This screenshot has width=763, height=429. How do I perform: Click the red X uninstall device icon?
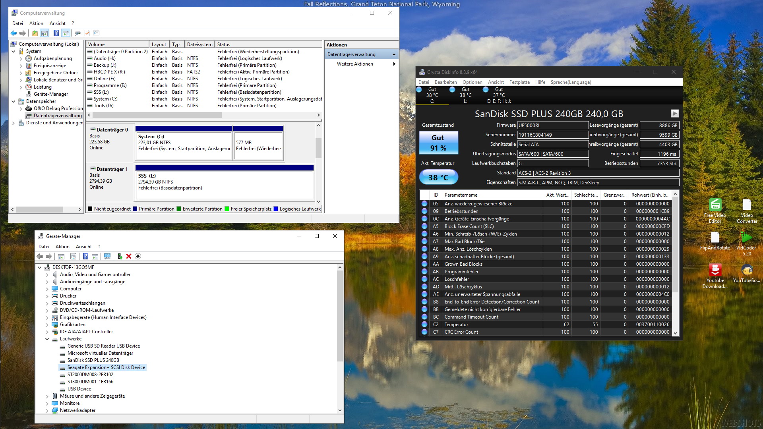129,256
